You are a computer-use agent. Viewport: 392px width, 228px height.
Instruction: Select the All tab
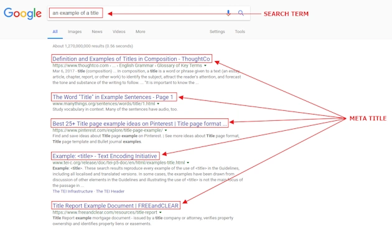click(55, 32)
